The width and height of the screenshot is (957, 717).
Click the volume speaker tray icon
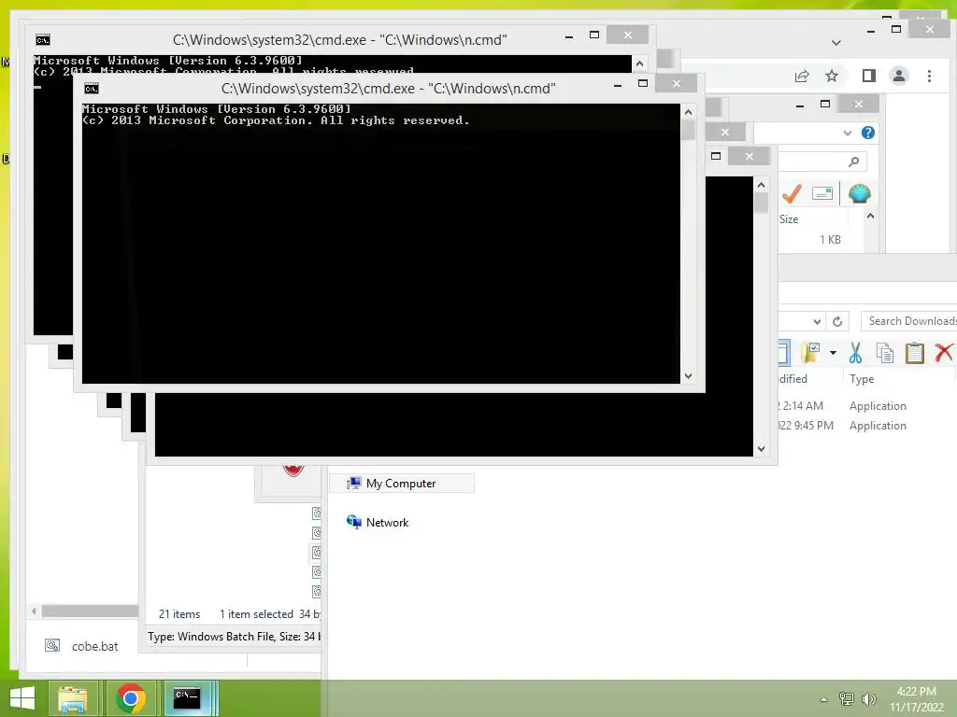[868, 698]
